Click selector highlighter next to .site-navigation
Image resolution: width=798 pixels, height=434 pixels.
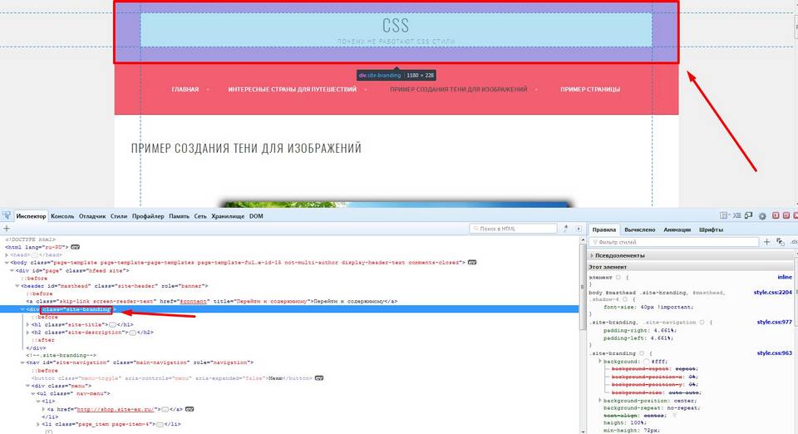(x=702, y=322)
